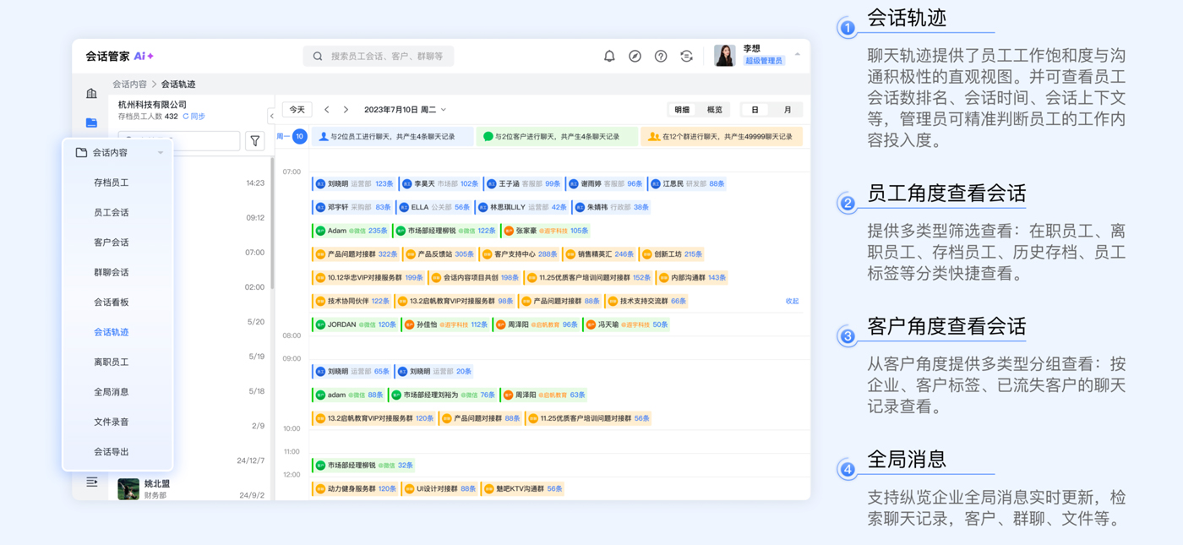This screenshot has height=545, width=1183.
Task: Open the user profile dropdown arrow
Action: pos(797,55)
